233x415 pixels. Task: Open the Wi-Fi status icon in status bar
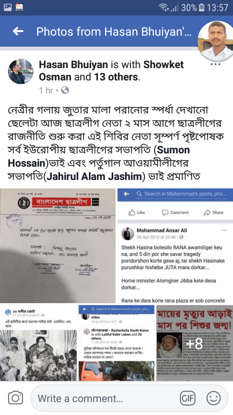[x=164, y=7]
